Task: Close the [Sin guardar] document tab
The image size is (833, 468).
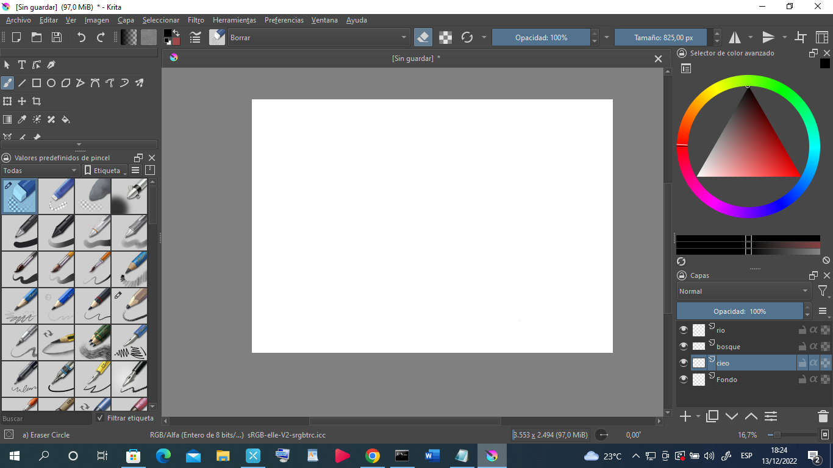Action: pos(658,58)
